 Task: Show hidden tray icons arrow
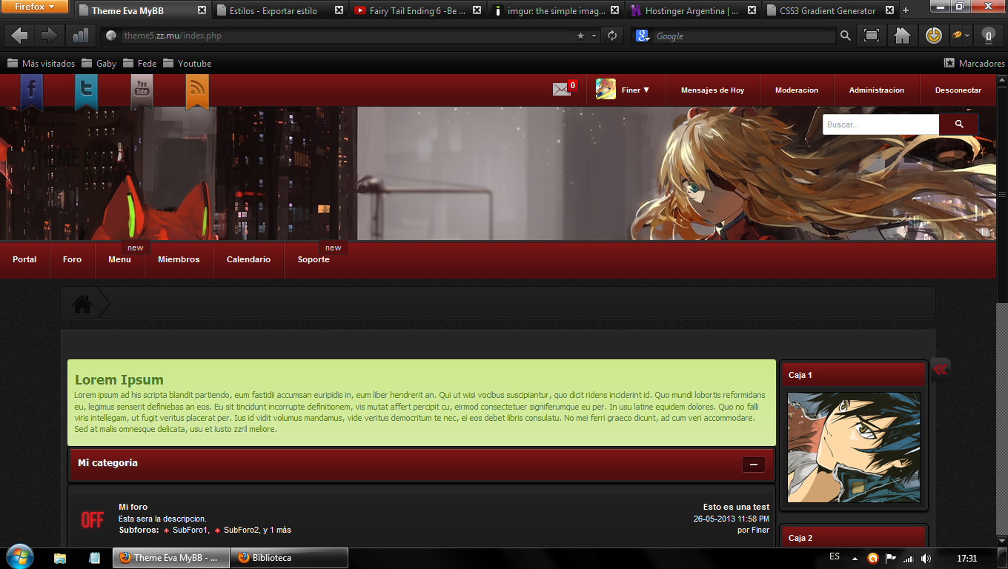pos(854,559)
